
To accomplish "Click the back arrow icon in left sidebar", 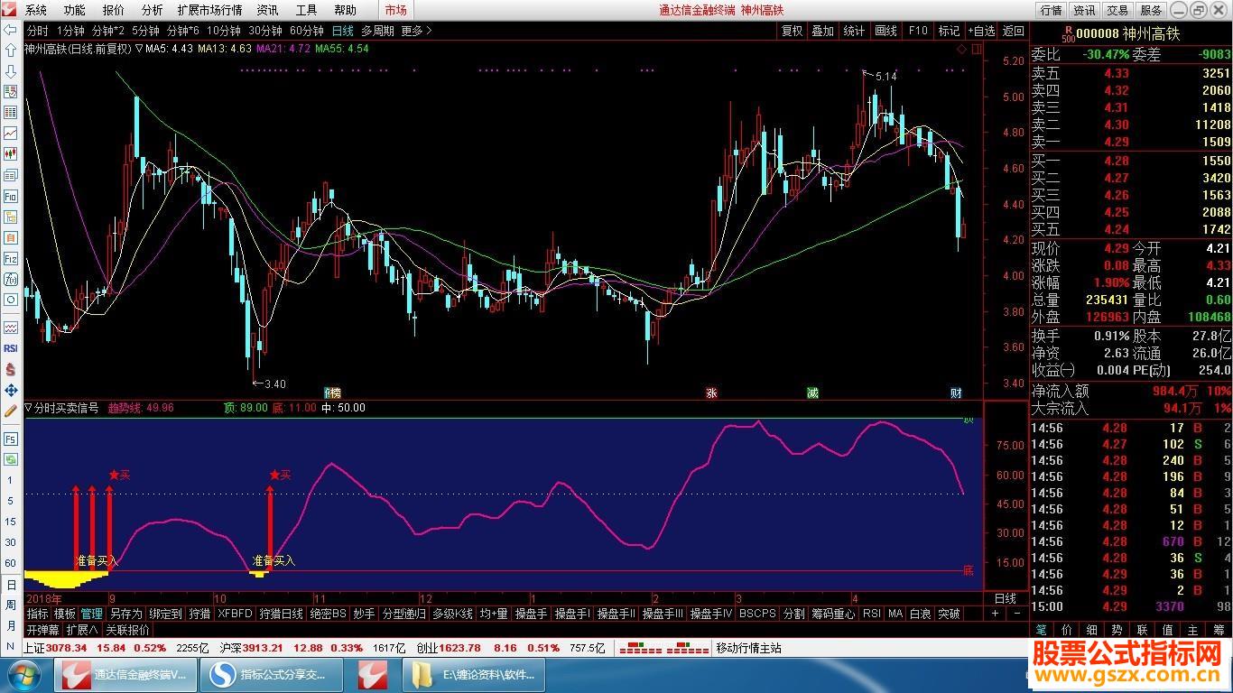I will pyautogui.click(x=11, y=29).
